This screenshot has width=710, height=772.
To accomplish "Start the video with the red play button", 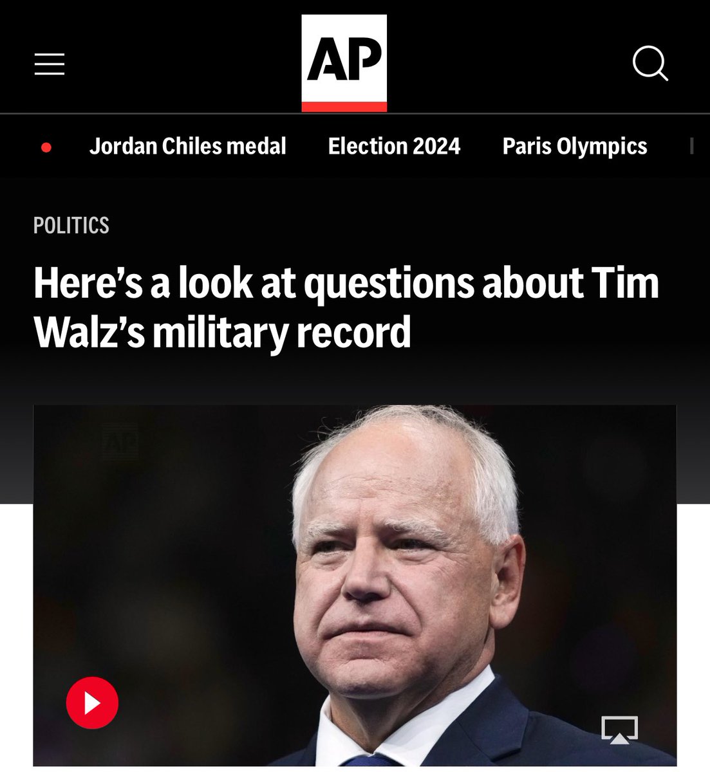I will [x=92, y=703].
